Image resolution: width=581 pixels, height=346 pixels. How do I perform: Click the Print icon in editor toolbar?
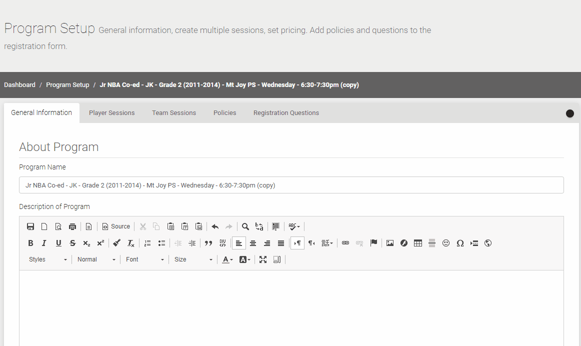(72, 226)
